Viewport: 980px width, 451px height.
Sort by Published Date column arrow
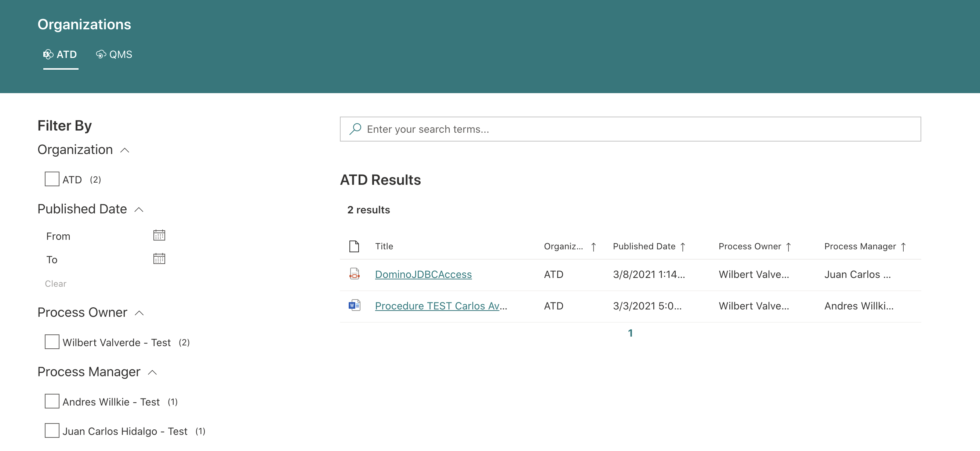tap(682, 247)
